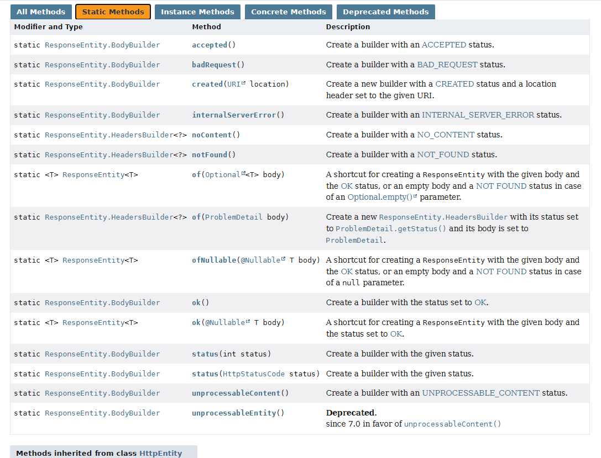Image resolution: width=601 pixels, height=458 pixels.
Task: Open HttpEntity class link
Action: coord(160,454)
